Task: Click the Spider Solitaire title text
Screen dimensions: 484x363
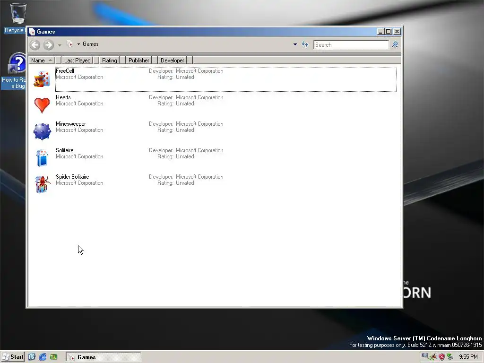Action: (x=72, y=177)
